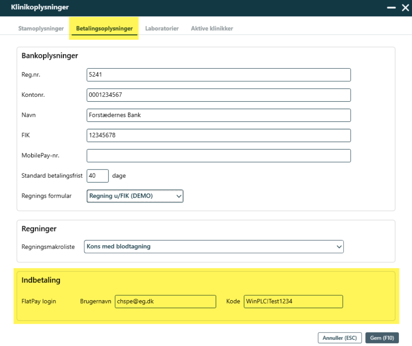The image size is (412, 346).
Task: Open the Laboratorier tab
Action: 162,29
